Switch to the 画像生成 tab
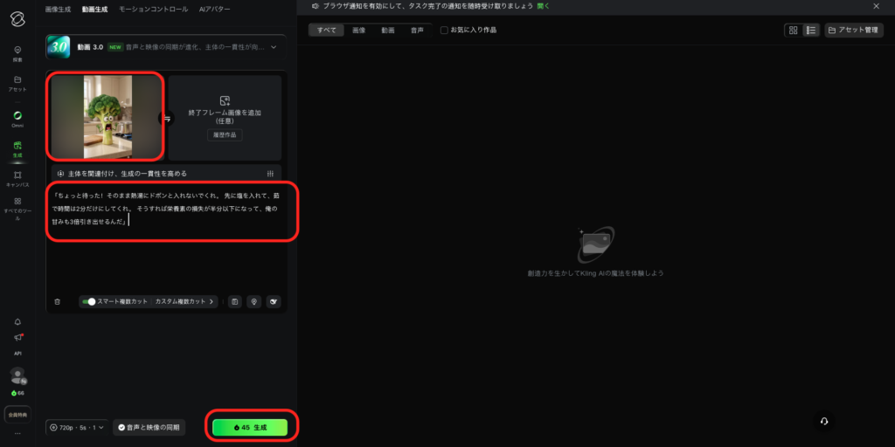 [59, 9]
